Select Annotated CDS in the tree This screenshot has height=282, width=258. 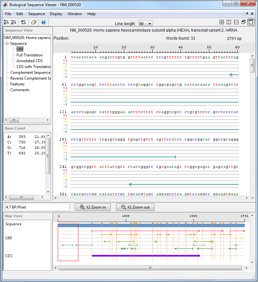point(29,61)
